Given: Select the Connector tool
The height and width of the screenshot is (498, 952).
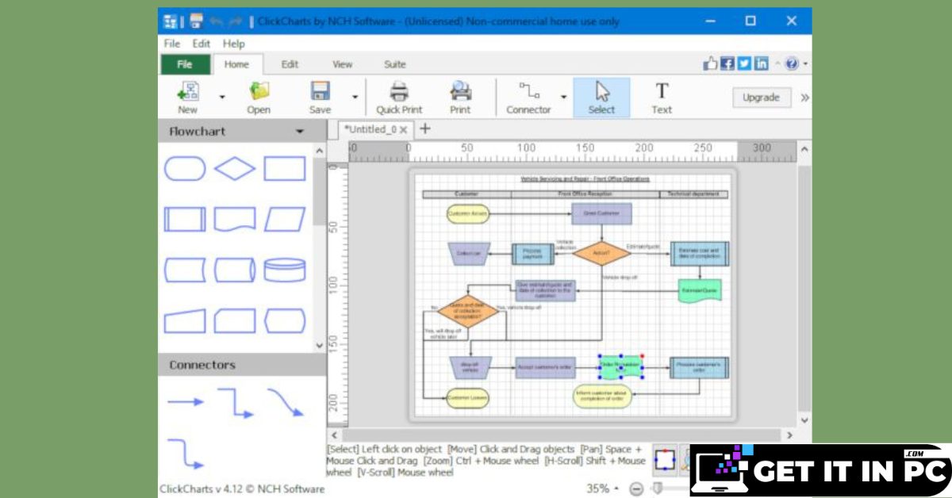Looking at the screenshot, I should point(528,98).
